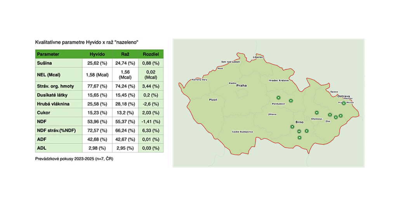
Task: Click the 'ADF' row label
Action: [42, 139]
